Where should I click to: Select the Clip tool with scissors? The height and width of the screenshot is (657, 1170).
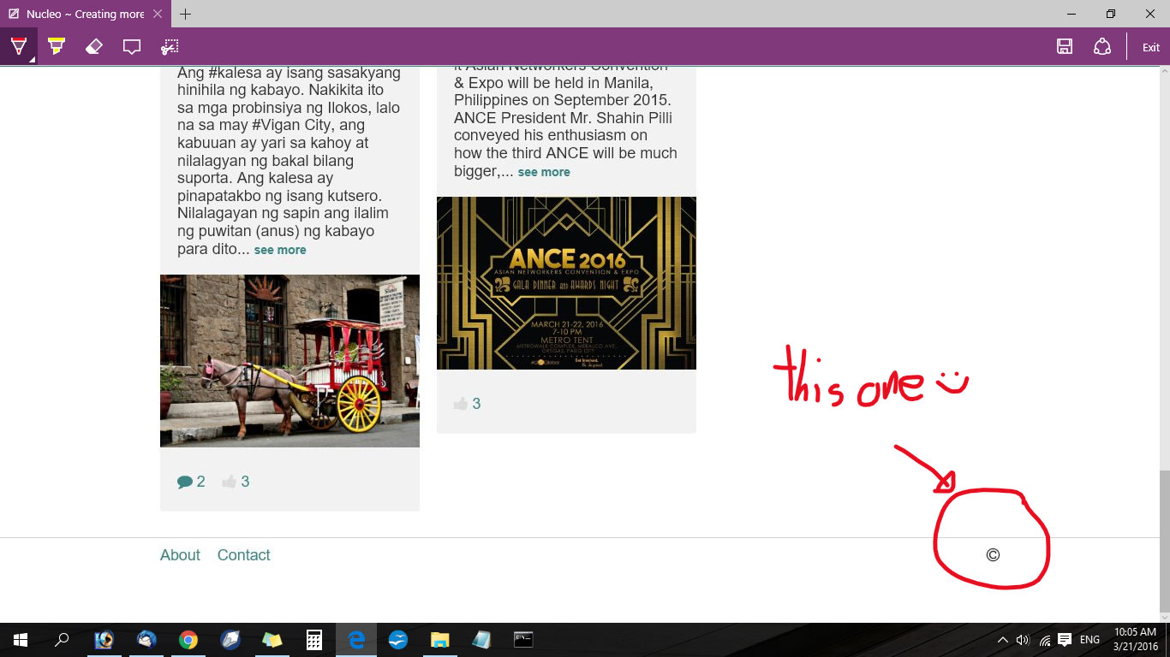[170, 46]
